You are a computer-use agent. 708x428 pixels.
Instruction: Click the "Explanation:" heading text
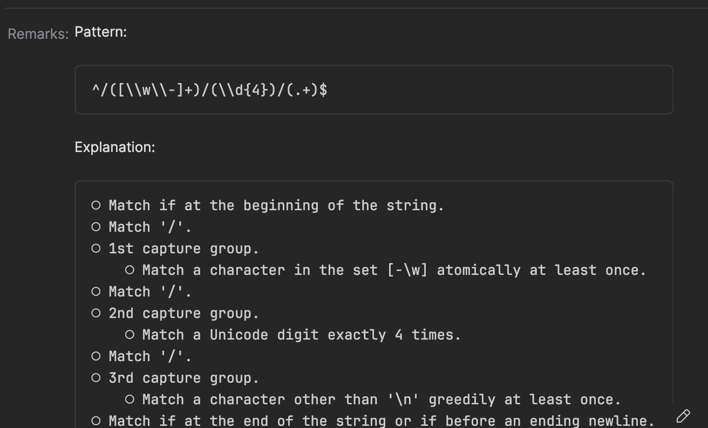[114, 147]
